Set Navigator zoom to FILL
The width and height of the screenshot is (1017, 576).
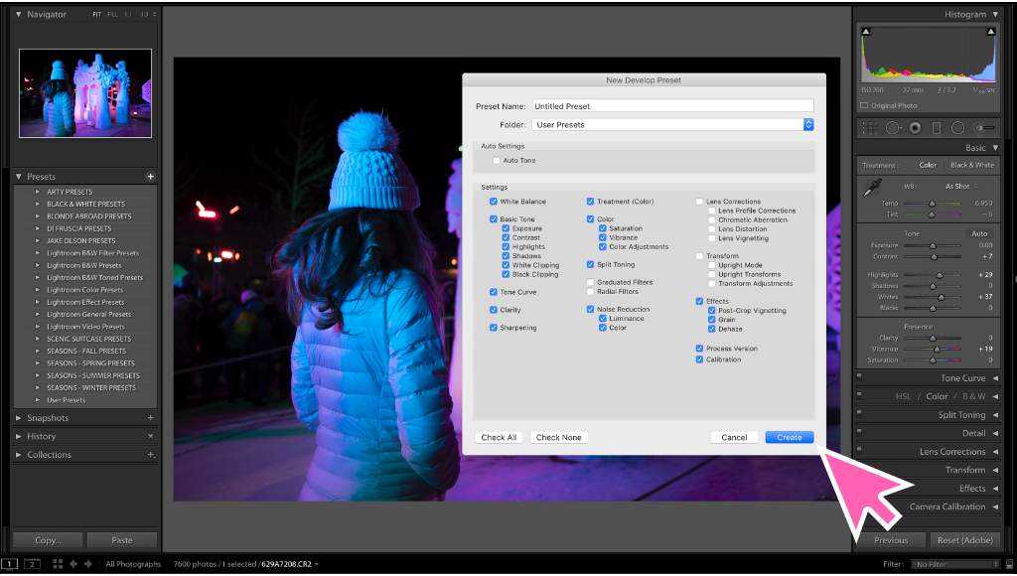pos(113,14)
